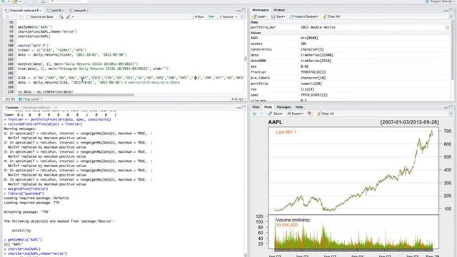
Task: Minimize the source editor pane
Action: (238, 11)
